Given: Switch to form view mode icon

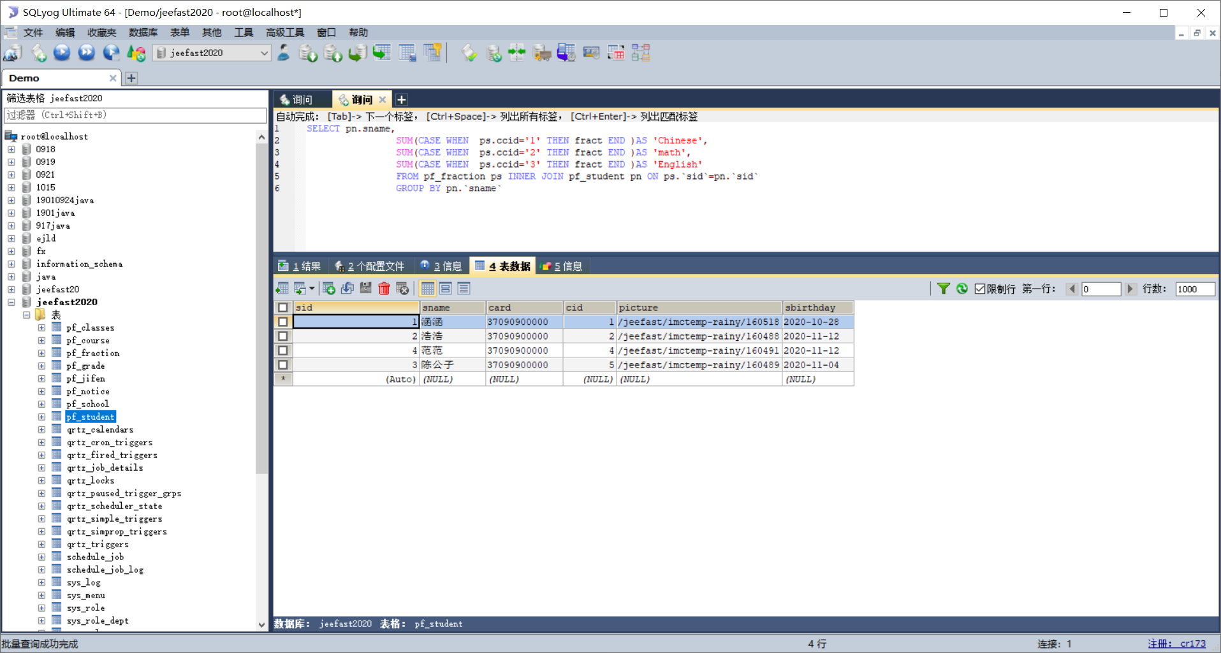Looking at the screenshot, I should [x=446, y=289].
